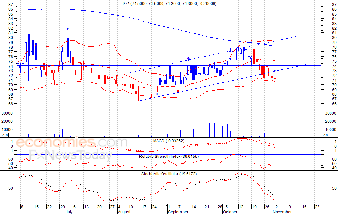Click the chart title with OHLC values 71.5000
The height and width of the screenshot is (214, 338).
(169, 4)
